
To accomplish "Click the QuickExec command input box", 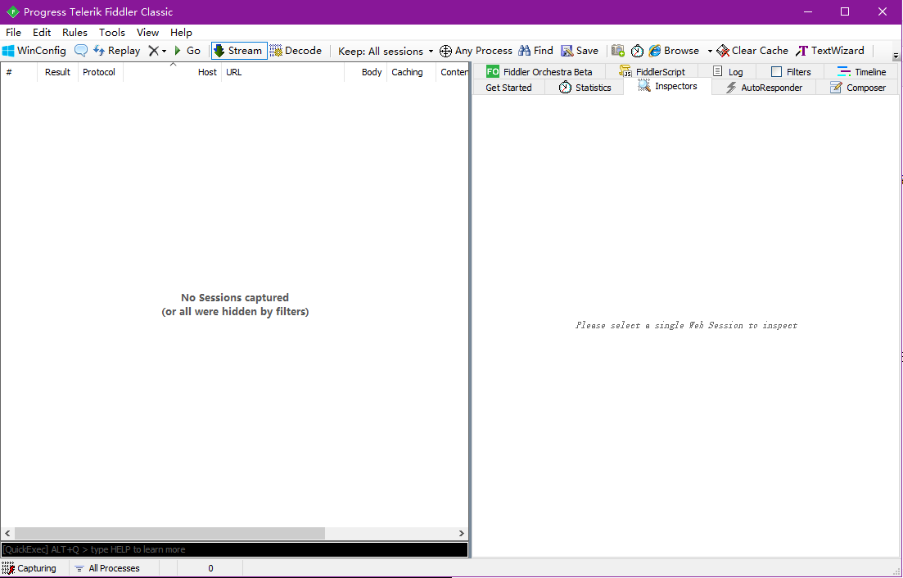I will coord(234,549).
